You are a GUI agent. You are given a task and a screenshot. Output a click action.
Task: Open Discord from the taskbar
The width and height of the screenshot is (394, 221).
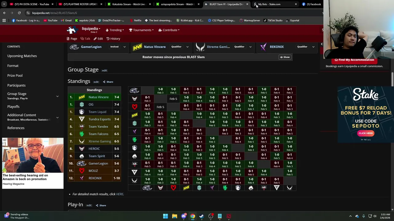pos(183,216)
